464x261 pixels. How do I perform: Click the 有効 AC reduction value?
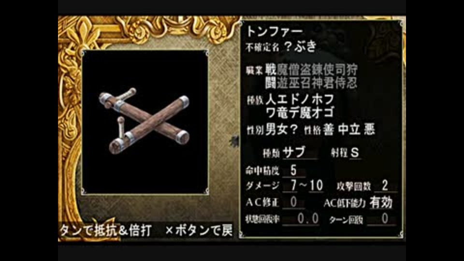pos(381,203)
